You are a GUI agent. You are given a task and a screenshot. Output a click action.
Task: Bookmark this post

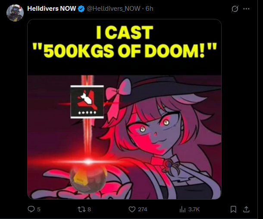(x=233, y=209)
